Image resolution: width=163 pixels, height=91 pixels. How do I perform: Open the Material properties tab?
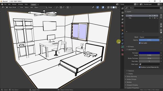point(123,50)
